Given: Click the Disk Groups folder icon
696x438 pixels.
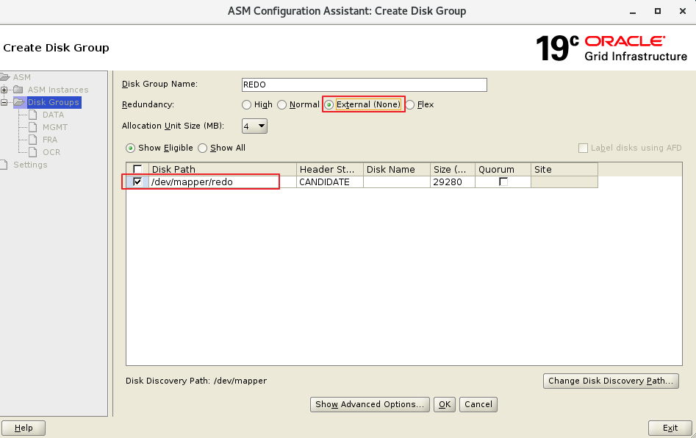Looking at the screenshot, I should [19, 102].
